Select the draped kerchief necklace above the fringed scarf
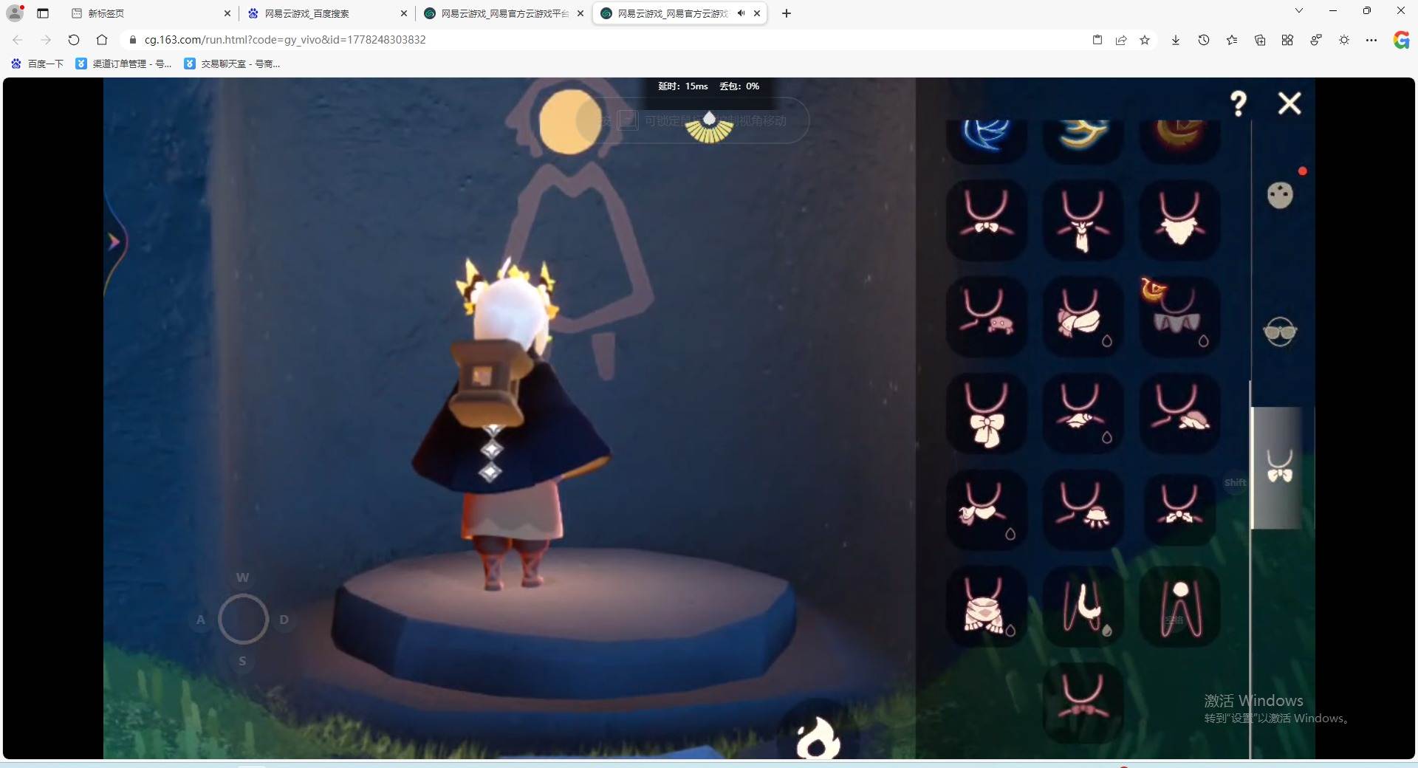 click(987, 510)
